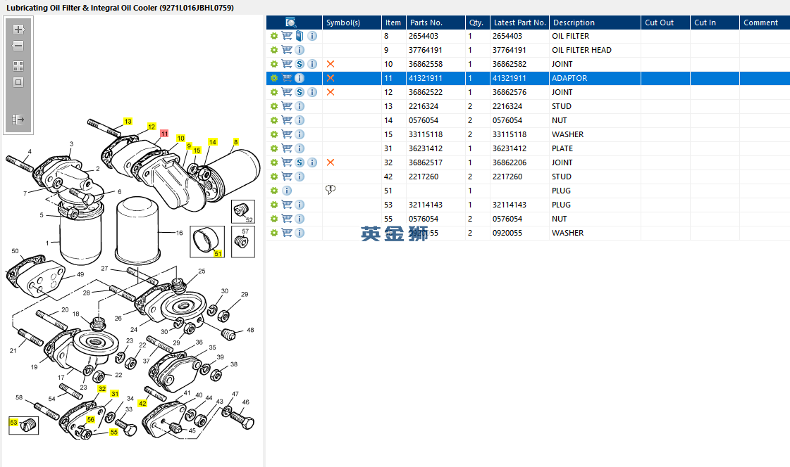Screen dimensions: 790x467
Task: Show info for OIL FILTER HEAD row
Action: (300, 50)
